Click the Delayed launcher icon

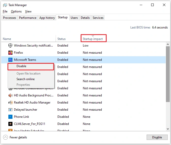click(x=10, y=110)
